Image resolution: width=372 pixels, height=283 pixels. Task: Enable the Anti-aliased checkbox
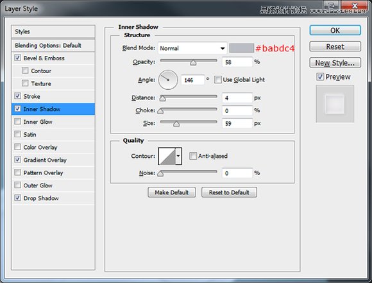click(x=193, y=156)
